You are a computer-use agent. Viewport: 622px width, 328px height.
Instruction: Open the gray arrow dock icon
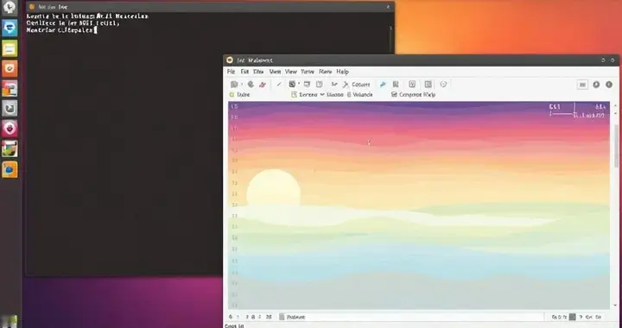tap(10, 108)
